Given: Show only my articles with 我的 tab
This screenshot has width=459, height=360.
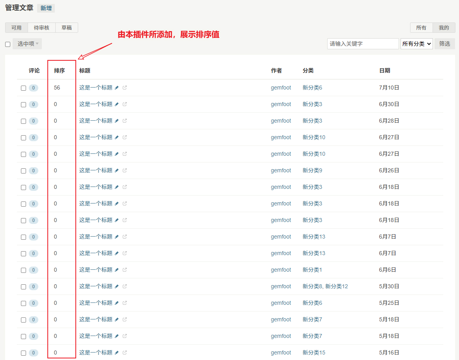Looking at the screenshot, I should pos(444,28).
